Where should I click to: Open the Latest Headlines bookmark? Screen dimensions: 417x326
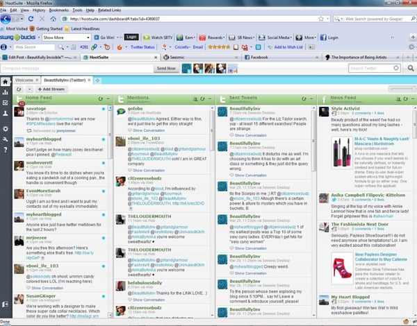(x=83, y=28)
